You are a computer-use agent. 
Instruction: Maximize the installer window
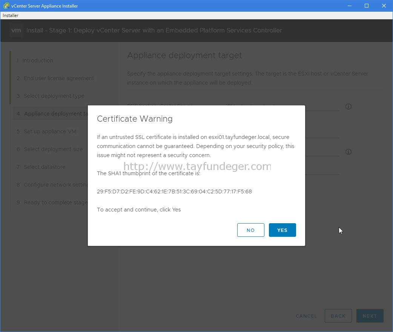pyautogui.click(x=367, y=6)
